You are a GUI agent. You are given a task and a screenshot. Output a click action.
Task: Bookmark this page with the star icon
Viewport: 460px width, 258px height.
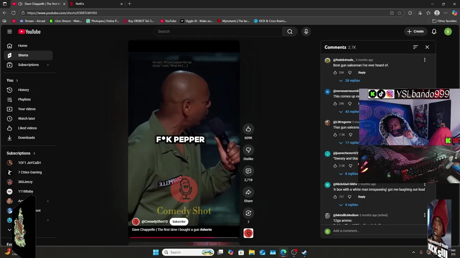tap(400, 13)
